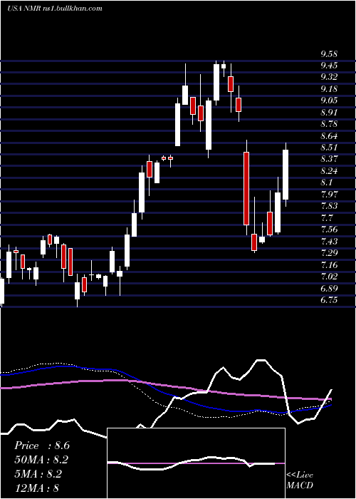Click the '50MA : 8.2' readout
Screen dimensions: 356x499
click(x=41, y=460)
